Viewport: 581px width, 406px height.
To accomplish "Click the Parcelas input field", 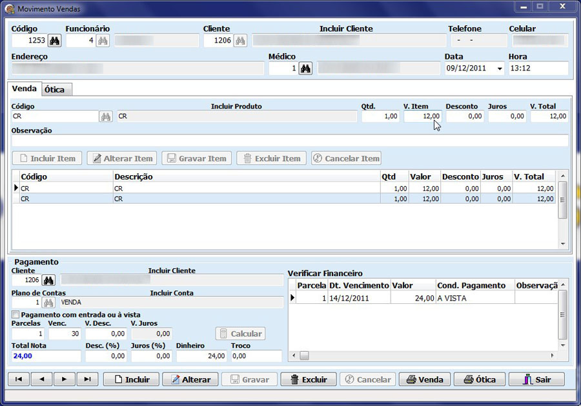I will pos(28,334).
